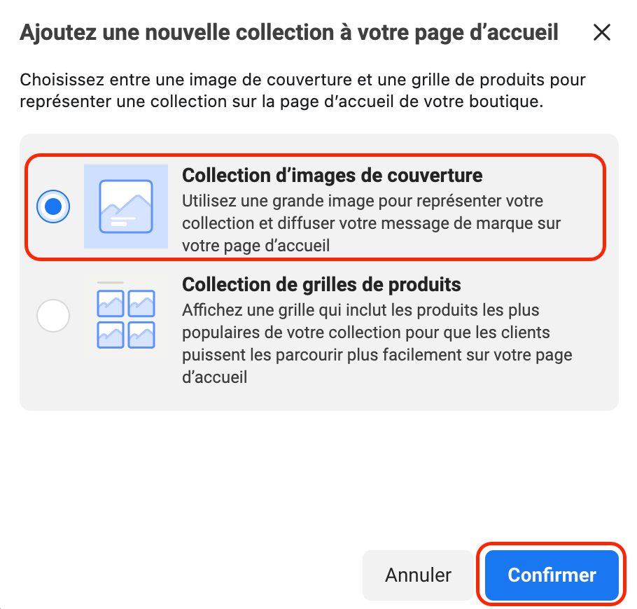Viewport: 637px width, 609px height.
Task: Click the product grid collection illustration icon
Action: click(x=126, y=316)
